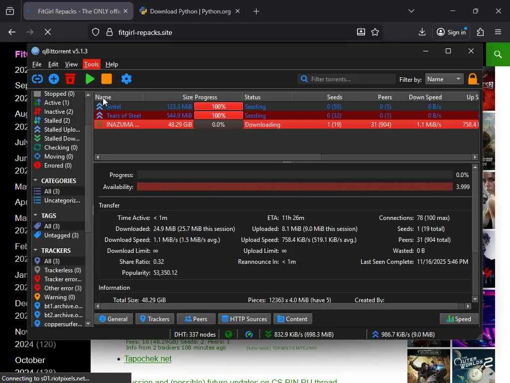
Task: Collapse the TAGS section
Action: pos(35,215)
